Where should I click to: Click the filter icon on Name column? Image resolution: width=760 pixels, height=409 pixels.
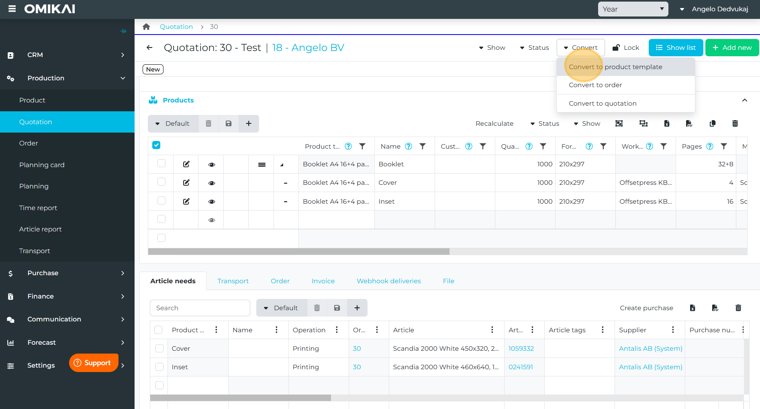[x=422, y=146]
